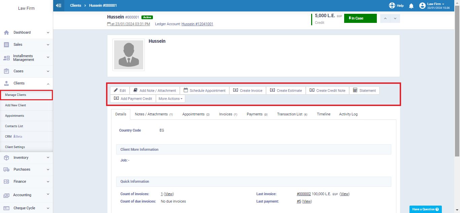Collapse the sidebar with the back-arrow menu icon

[x=59, y=5]
